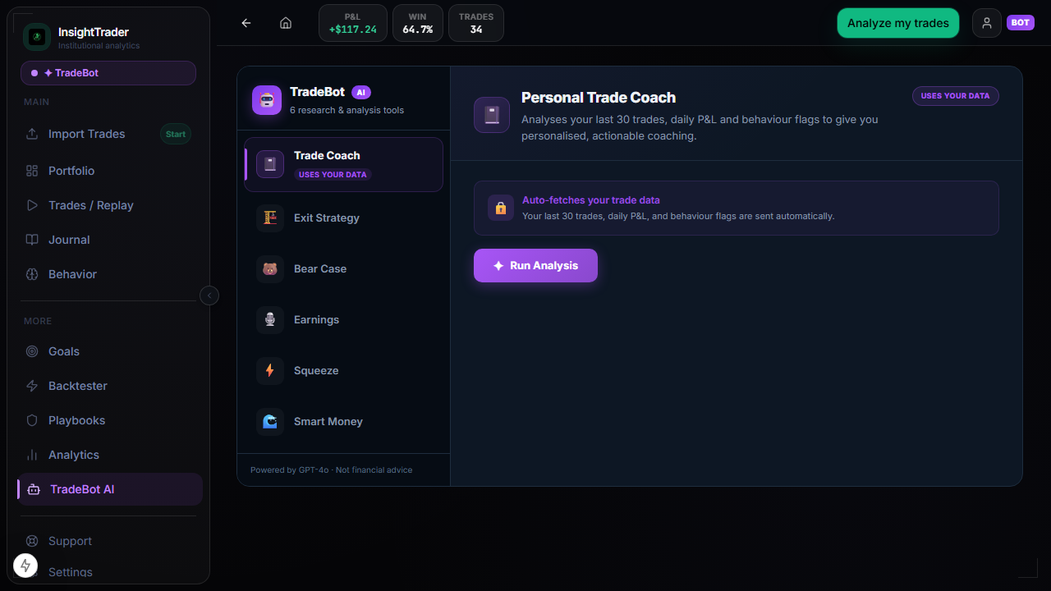
Task: Click the user profile icon near BOT badge
Action: [x=986, y=23]
